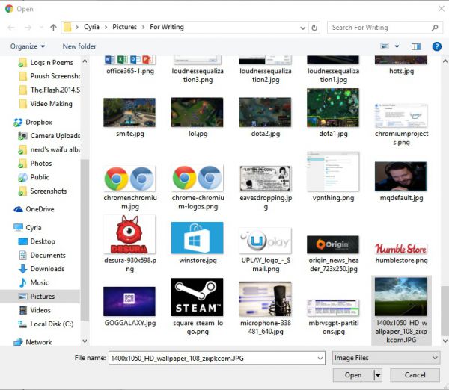Click the sidebar scrollbar down arrow
The height and width of the screenshot is (390, 449).
(85, 341)
